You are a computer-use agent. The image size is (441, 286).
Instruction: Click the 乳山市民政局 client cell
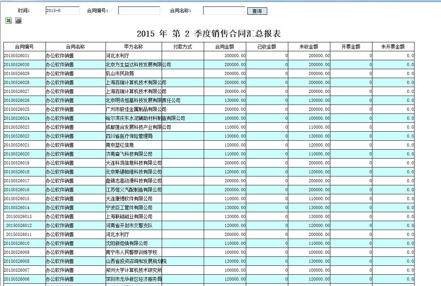[134, 73]
